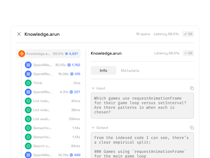Viewport: 210px width, 158px height.
Task: Click the blue OpenAI icon at 30.10s span
Action: pos(28,65)
